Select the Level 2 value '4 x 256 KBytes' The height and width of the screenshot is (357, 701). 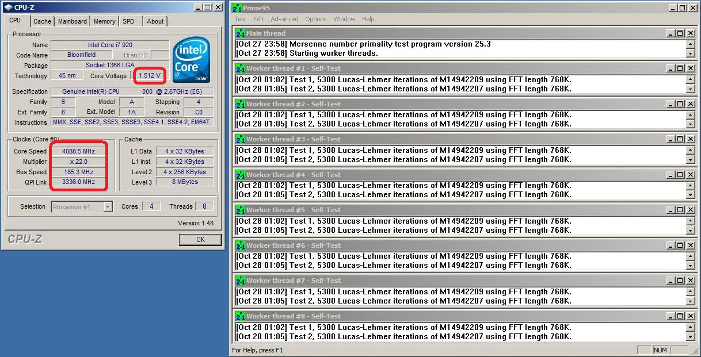[x=184, y=172]
